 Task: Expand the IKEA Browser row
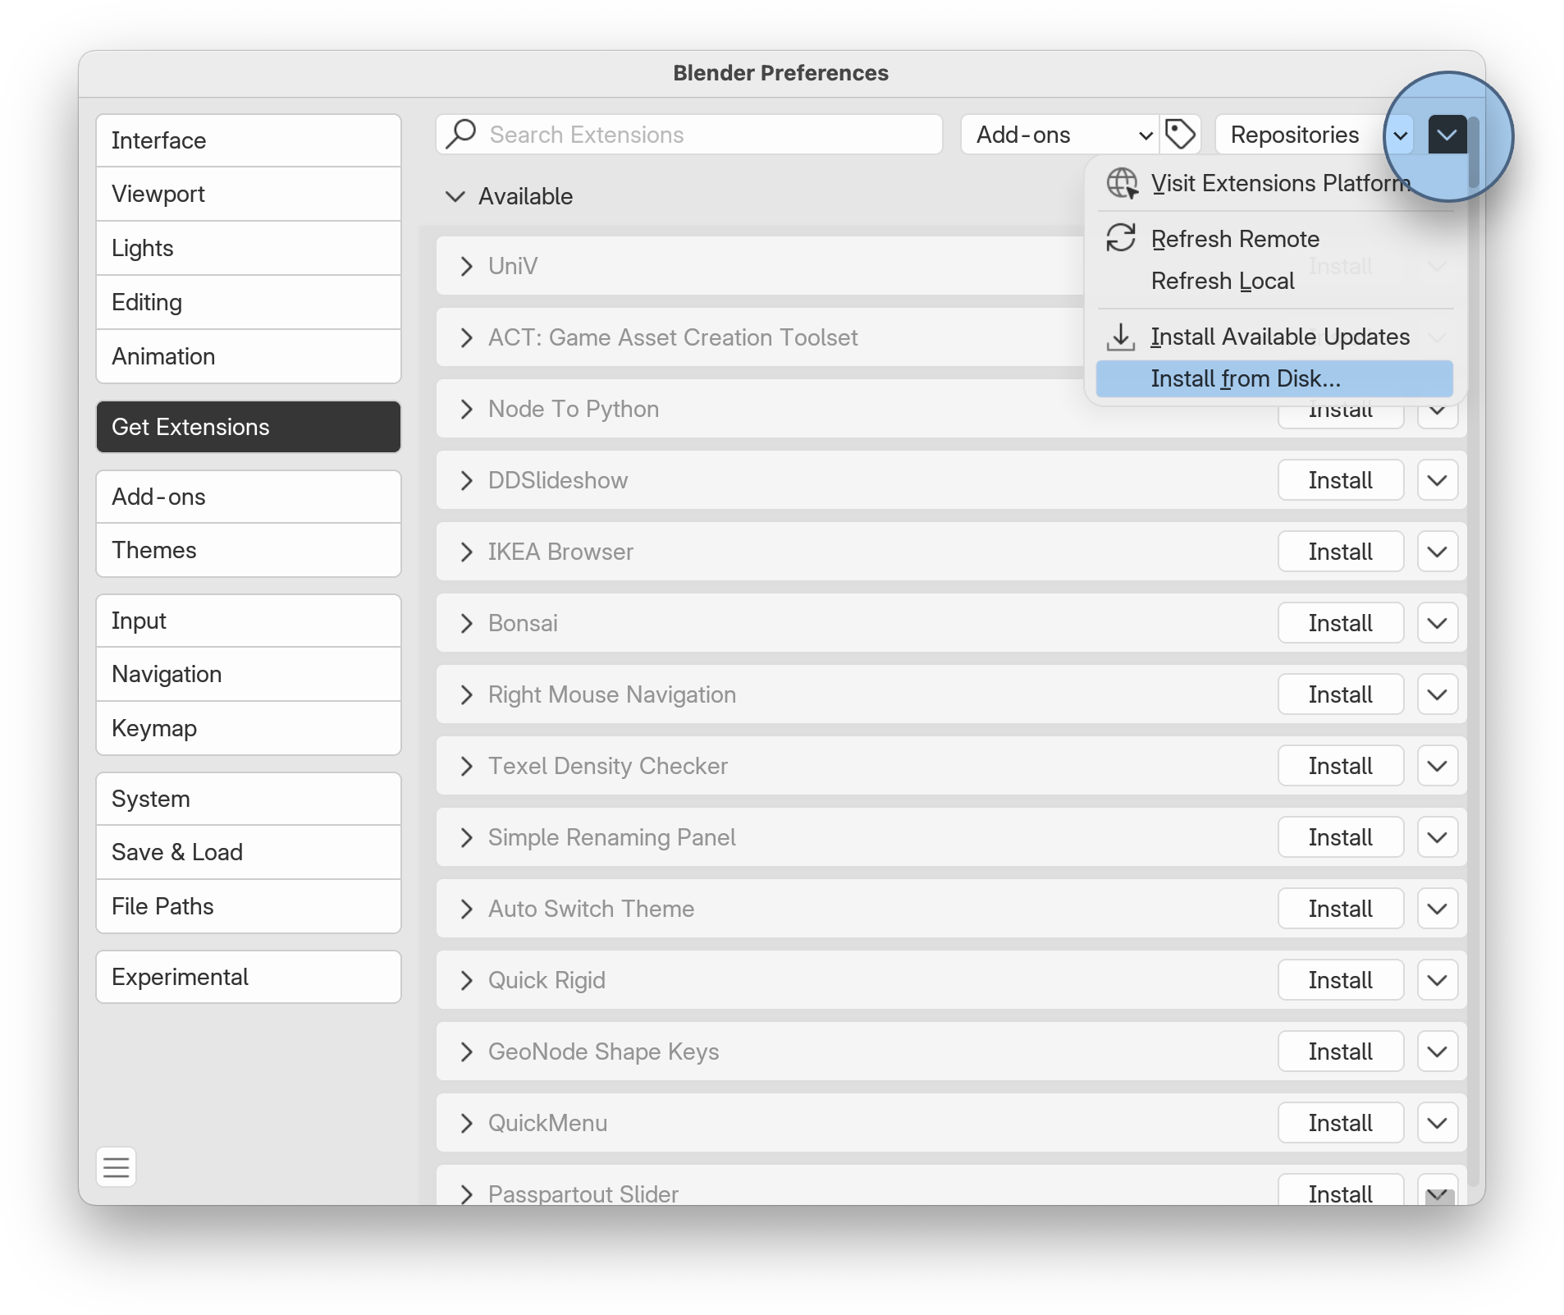tap(467, 552)
